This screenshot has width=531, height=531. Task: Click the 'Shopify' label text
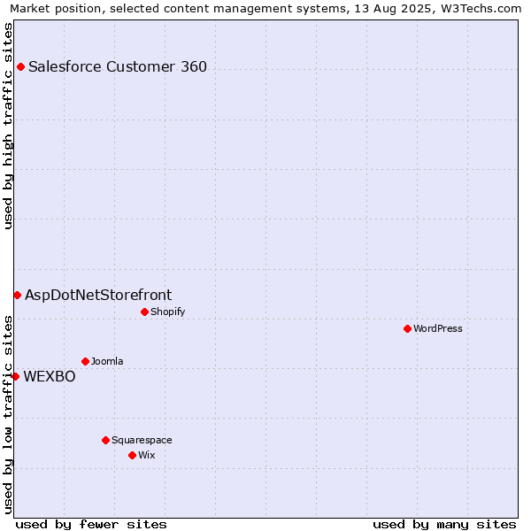[x=167, y=312]
